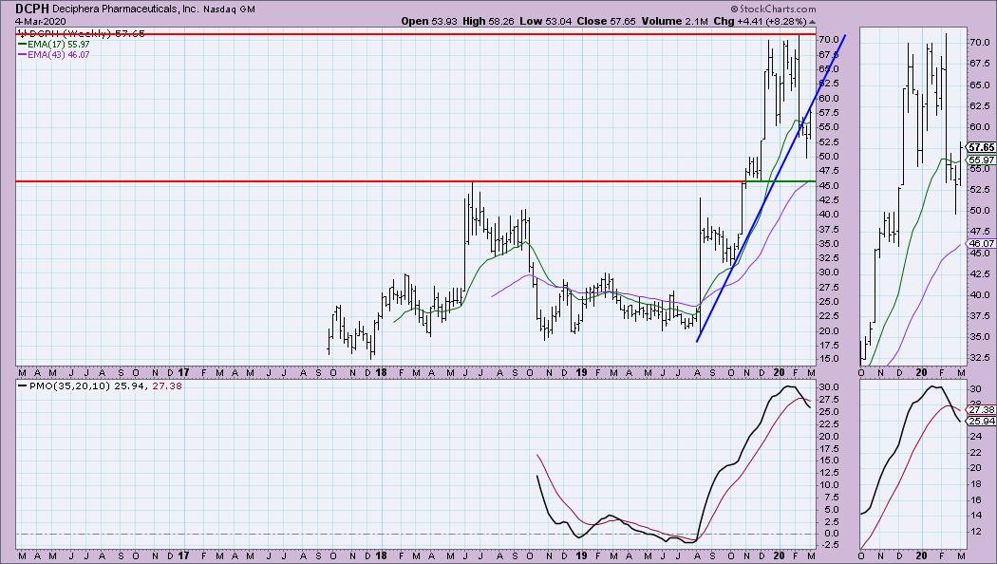Screen dimensions: 997x564
Task: Click the short green support line segment
Action: click(781, 181)
